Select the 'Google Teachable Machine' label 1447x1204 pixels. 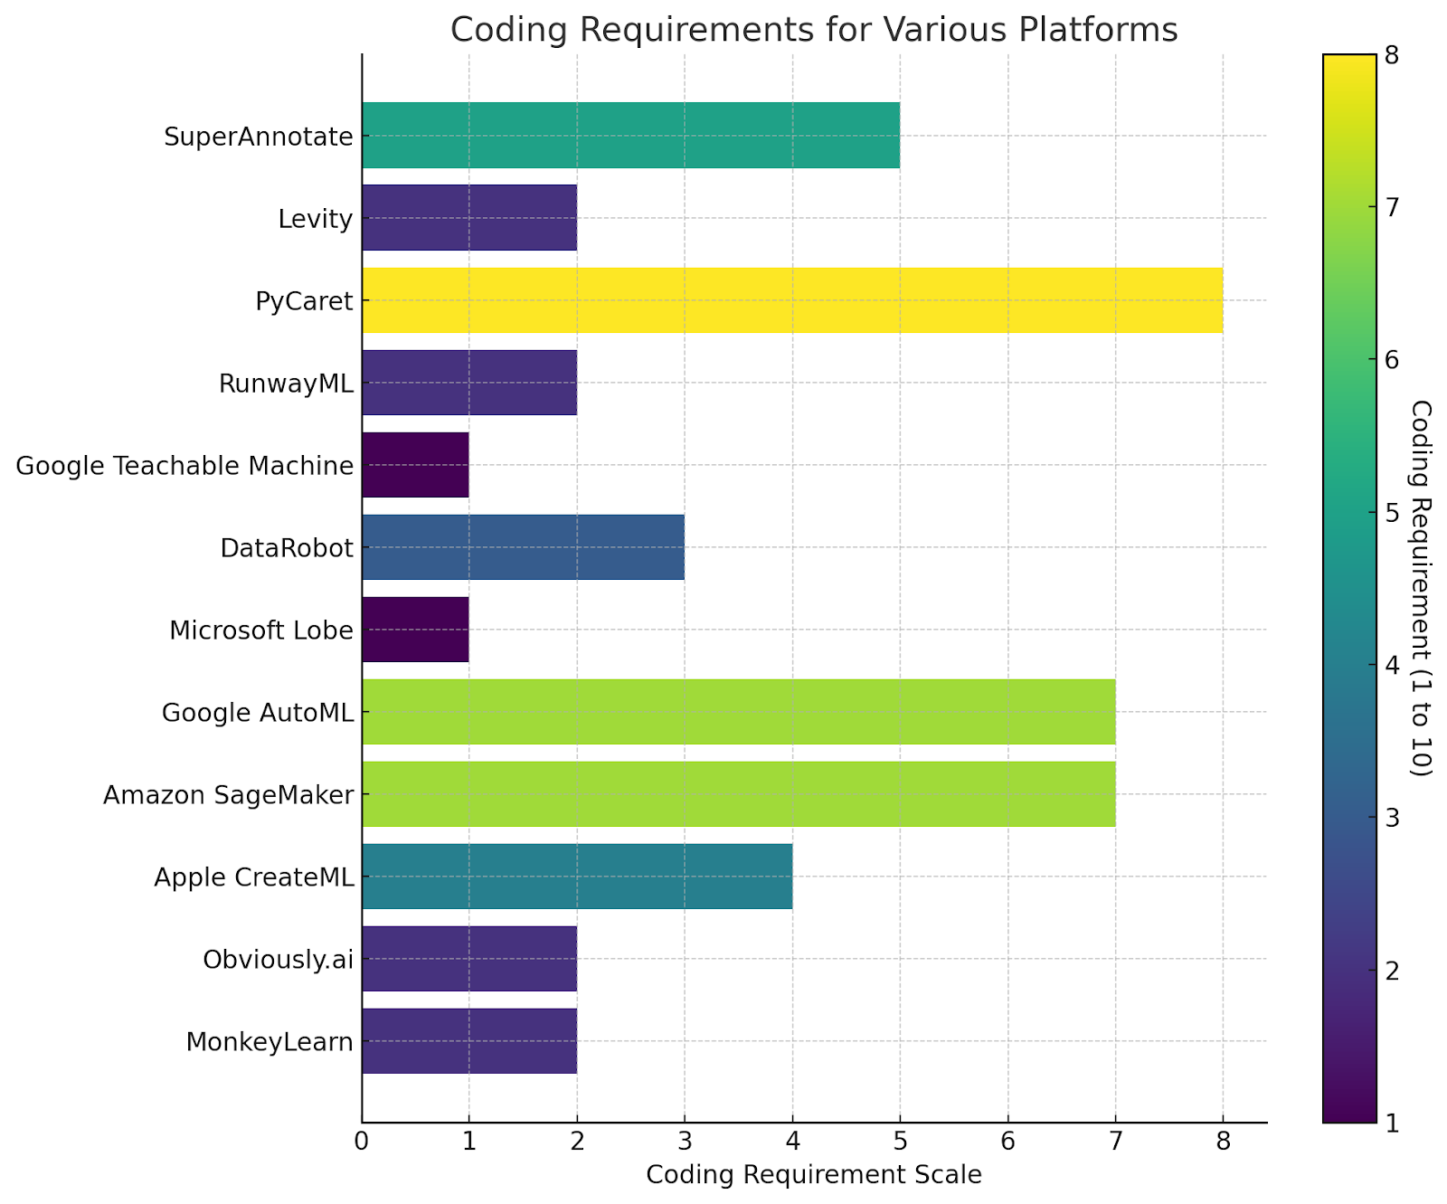[184, 466]
